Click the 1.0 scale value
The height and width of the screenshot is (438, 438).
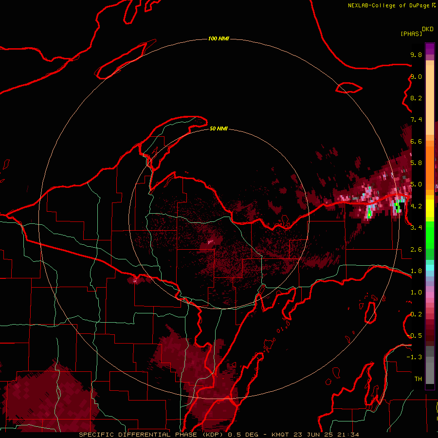[x=416, y=292]
